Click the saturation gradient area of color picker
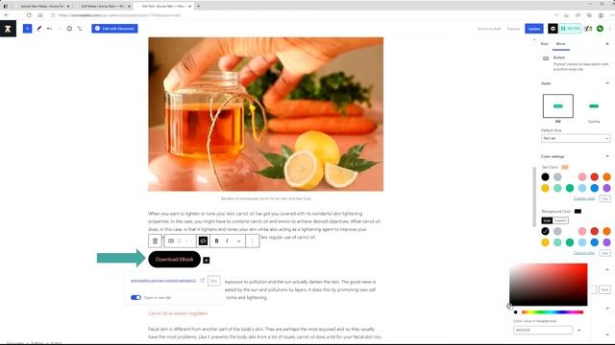615x345 pixels. point(549,285)
